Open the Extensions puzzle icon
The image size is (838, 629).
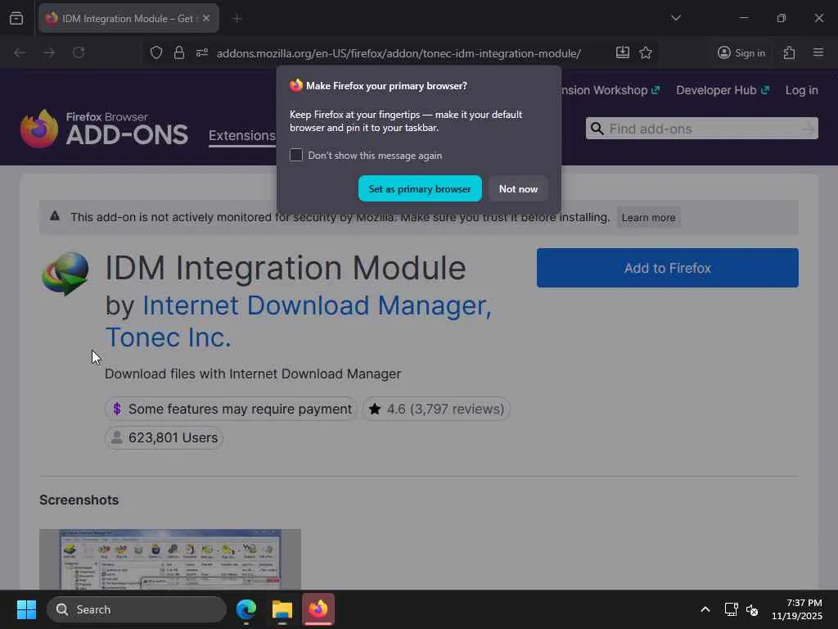coord(790,52)
